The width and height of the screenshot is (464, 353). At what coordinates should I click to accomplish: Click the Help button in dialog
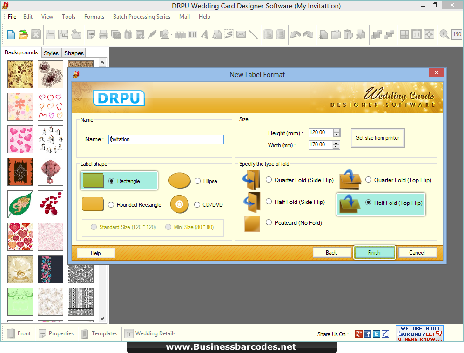point(95,253)
